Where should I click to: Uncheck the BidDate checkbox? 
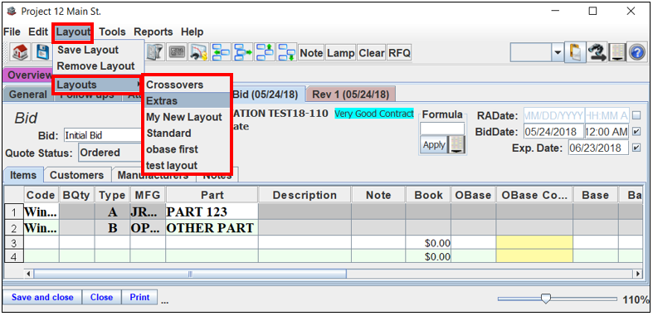tap(636, 132)
